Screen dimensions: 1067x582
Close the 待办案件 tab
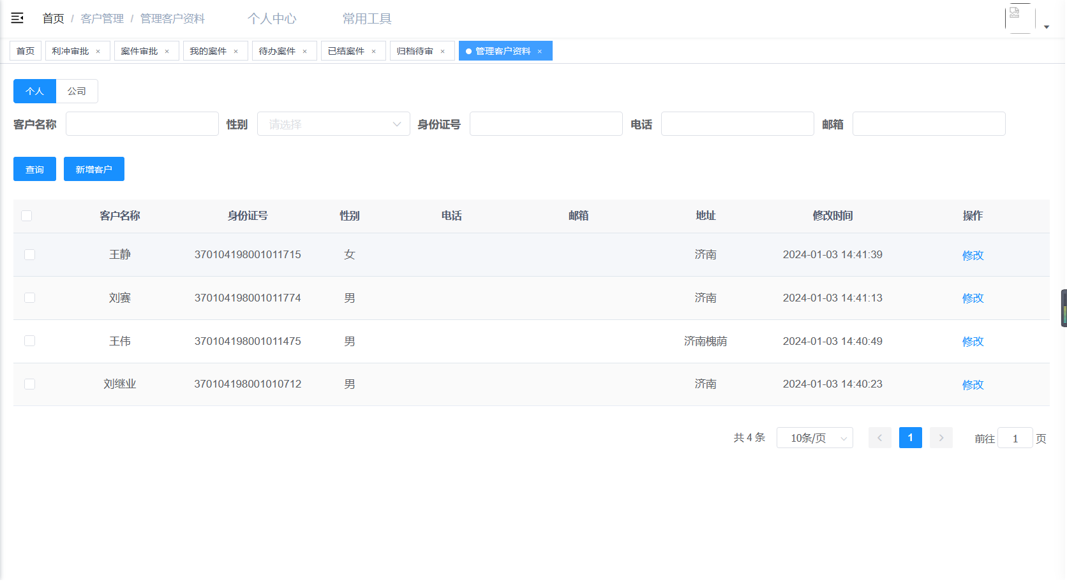click(305, 52)
